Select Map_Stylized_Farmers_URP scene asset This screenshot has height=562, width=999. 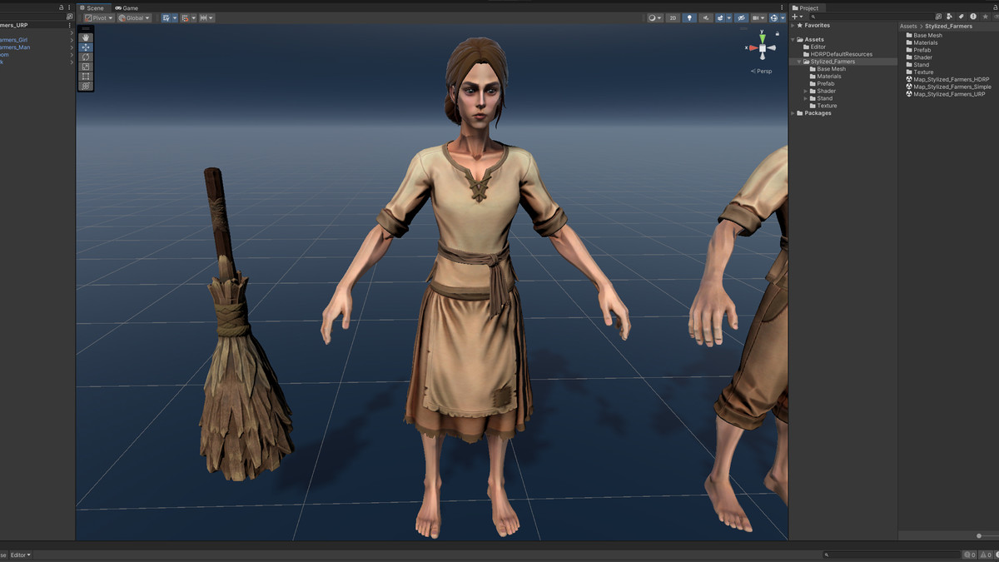945,95
